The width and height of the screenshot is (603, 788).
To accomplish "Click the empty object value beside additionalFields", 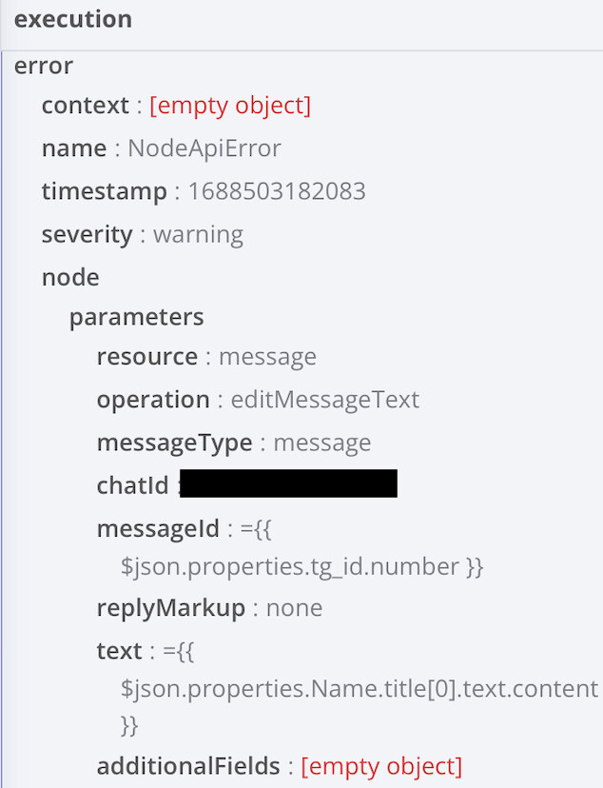I will coord(381,765).
